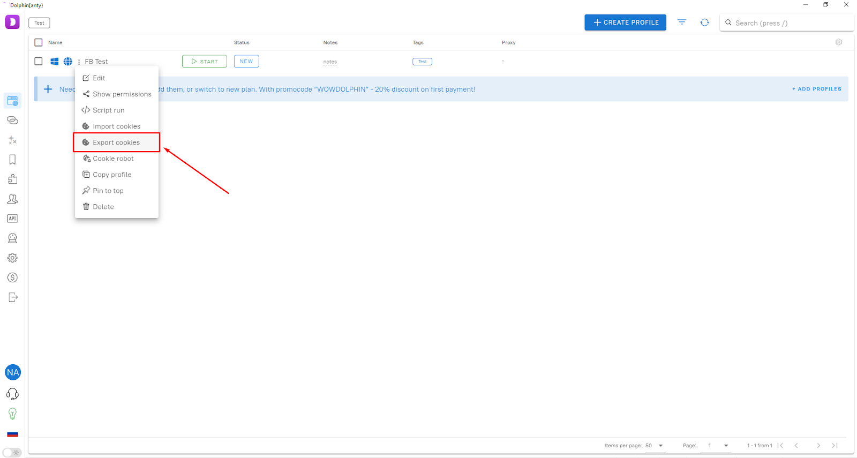Click the Test tag on FB Test row

[422, 62]
